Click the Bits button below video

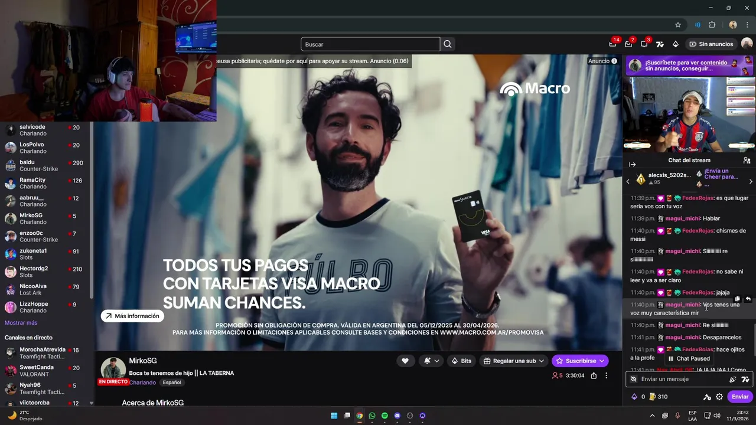pyautogui.click(x=461, y=361)
